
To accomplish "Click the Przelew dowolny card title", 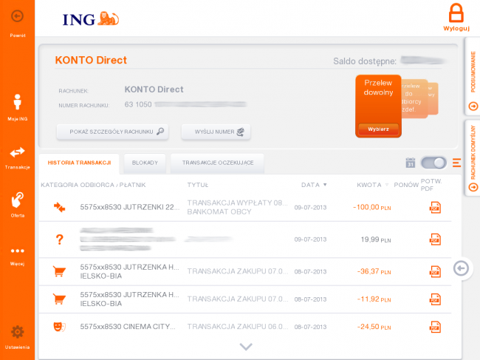I will (x=378, y=87).
